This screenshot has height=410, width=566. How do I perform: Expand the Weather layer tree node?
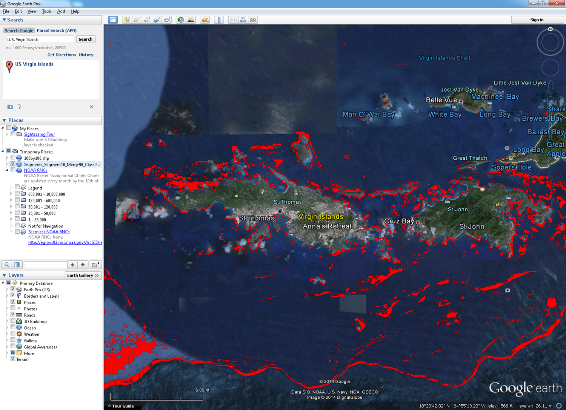tap(7, 334)
